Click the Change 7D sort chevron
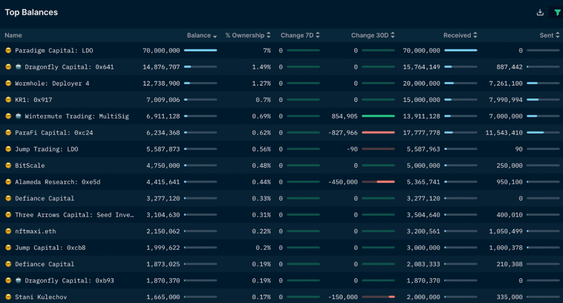Screen dimensions: 563x303 (317, 35)
